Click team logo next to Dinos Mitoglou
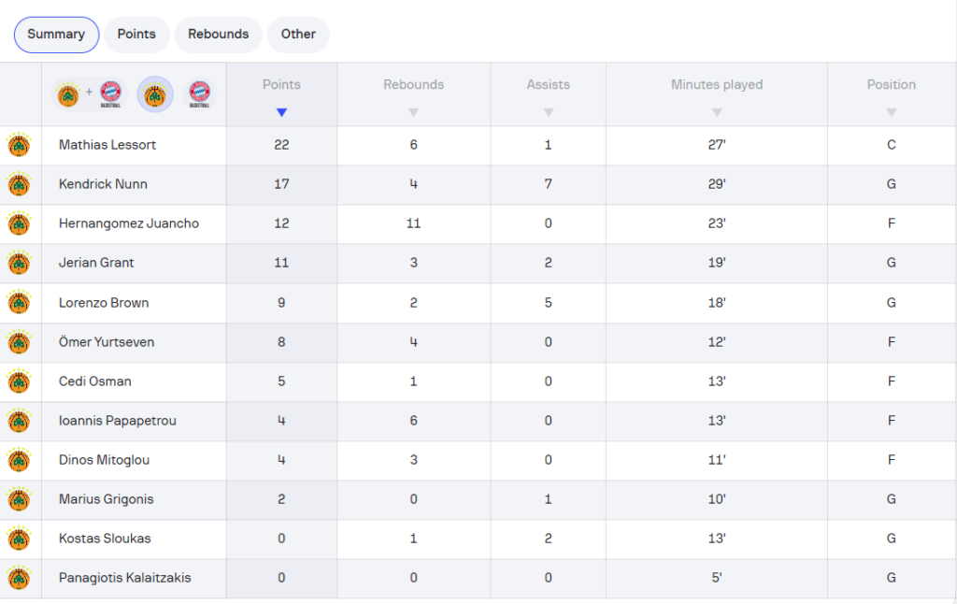This screenshot has width=957, height=604. click(x=19, y=461)
